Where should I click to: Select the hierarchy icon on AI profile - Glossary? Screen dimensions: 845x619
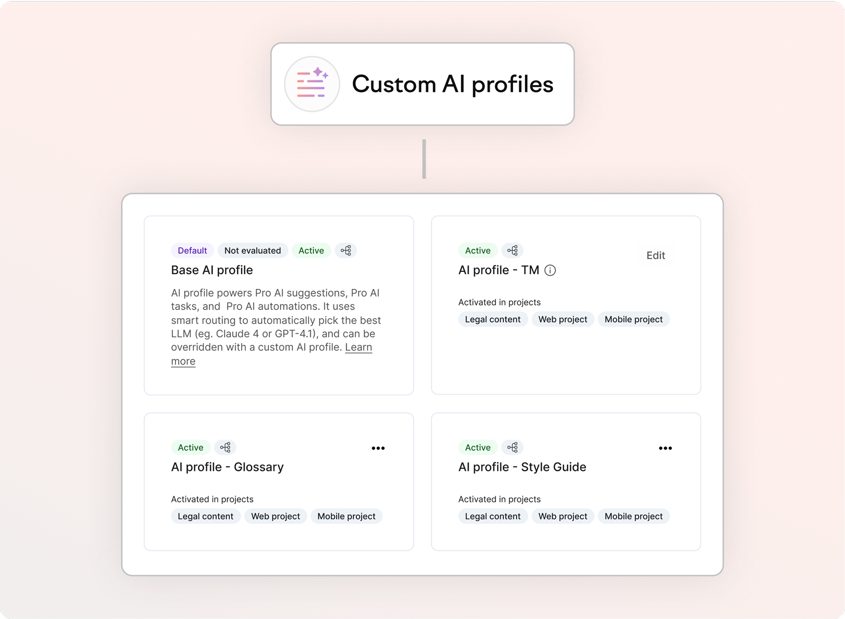coord(225,447)
